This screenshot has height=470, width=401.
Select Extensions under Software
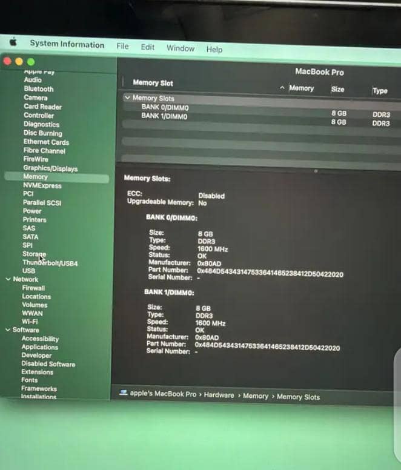[37, 372]
